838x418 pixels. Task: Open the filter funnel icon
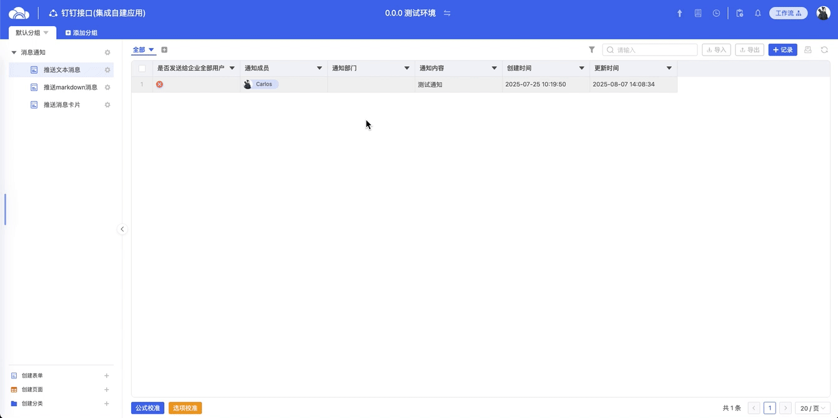point(591,50)
